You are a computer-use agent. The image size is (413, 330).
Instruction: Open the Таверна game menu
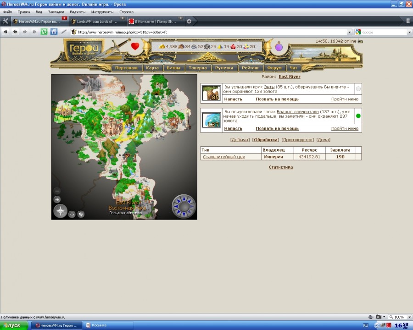(197, 68)
